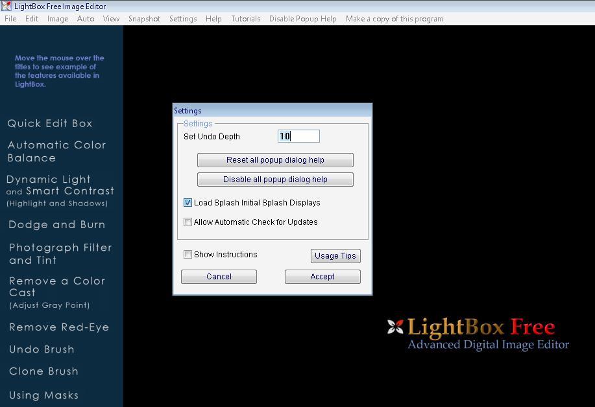Enable Show Instructions

point(188,254)
